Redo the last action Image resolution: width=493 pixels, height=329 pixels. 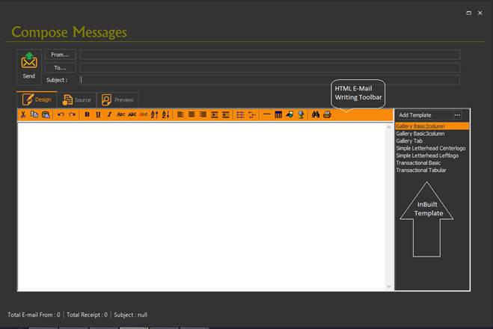coord(73,114)
